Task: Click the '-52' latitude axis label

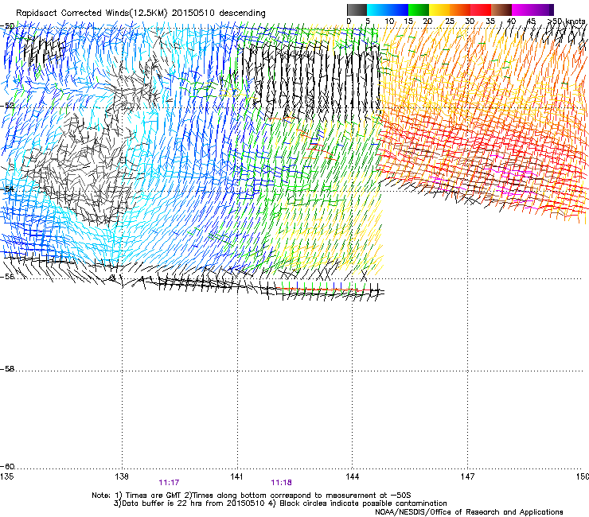Action: point(7,106)
